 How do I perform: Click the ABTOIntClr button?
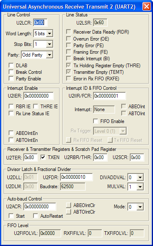click(69, 212)
